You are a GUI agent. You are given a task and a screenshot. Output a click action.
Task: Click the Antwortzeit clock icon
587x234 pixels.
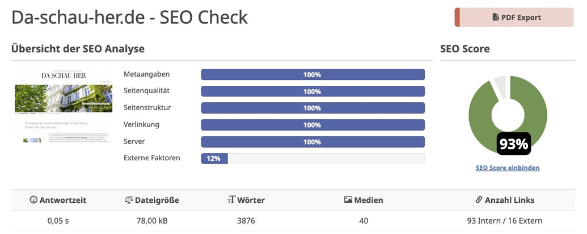[33, 200]
